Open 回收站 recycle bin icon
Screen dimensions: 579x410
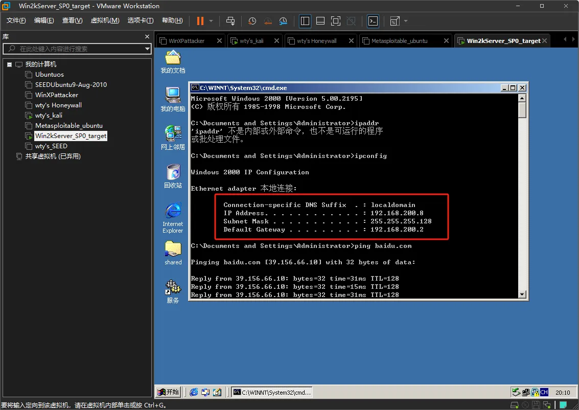pos(173,176)
